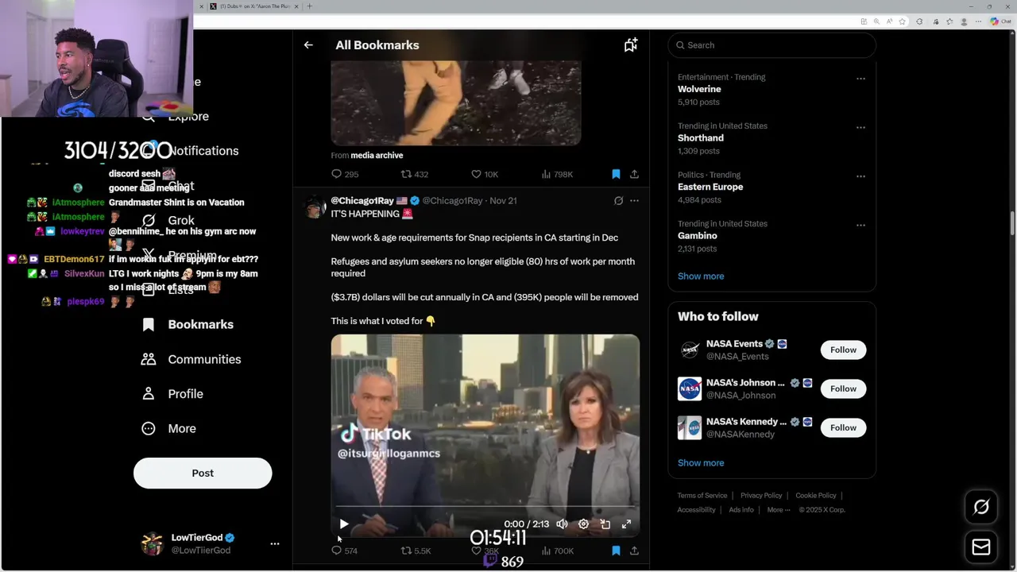This screenshot has height=572, width=1017.
Task: Open the Privacy Policy link
Action: [x=761, y=496]
